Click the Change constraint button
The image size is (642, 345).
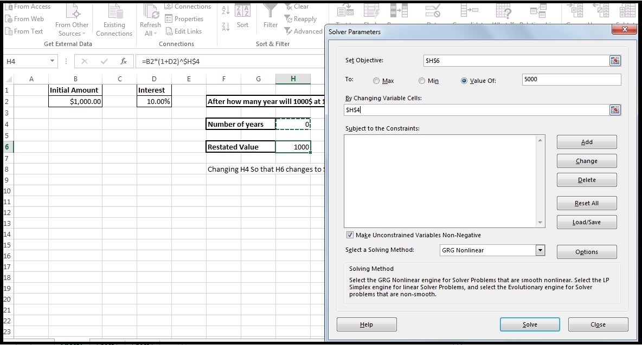pos(587,161)
